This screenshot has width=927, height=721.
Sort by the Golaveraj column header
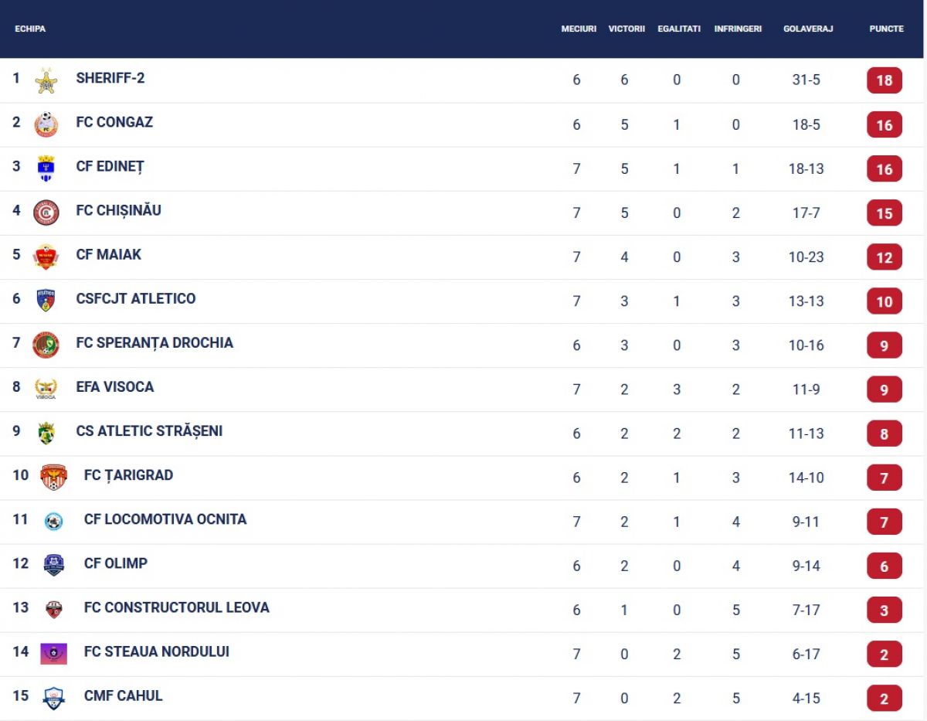pyautogui.click(x=808, y=29)
